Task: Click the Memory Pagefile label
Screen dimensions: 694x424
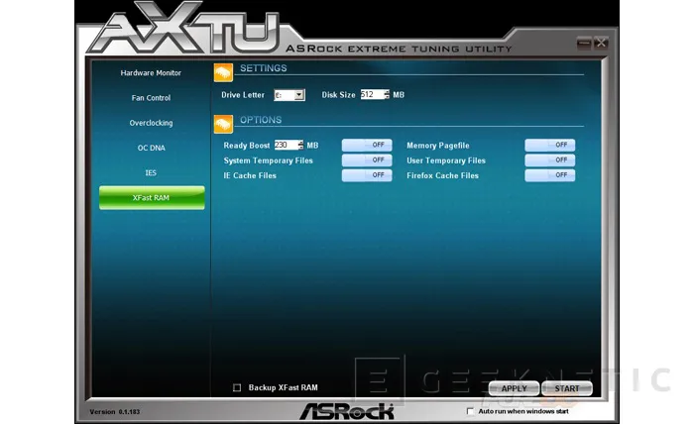Action: click(438, 146)
